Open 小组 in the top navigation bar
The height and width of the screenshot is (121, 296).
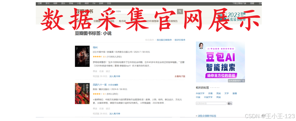click(79, 4)
